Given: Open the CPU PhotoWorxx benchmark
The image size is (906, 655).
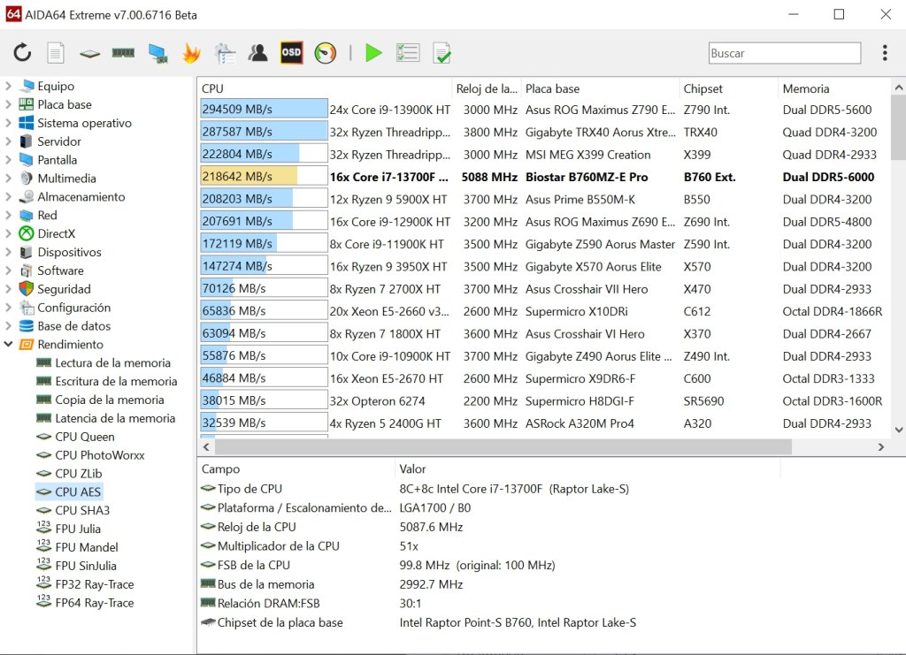Looking at the screenshot, I should tap(99, 455).
